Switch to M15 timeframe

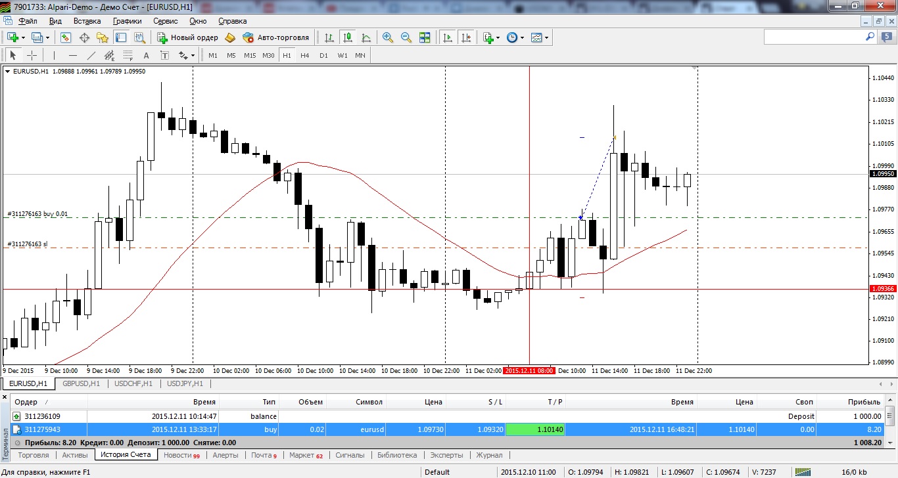pos(250,55)
